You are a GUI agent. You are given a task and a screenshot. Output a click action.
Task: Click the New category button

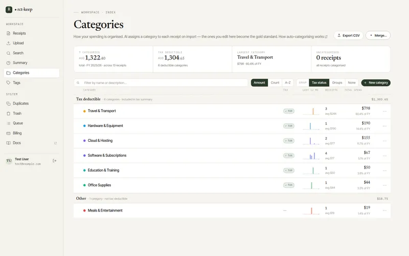(x=376, y=83)
